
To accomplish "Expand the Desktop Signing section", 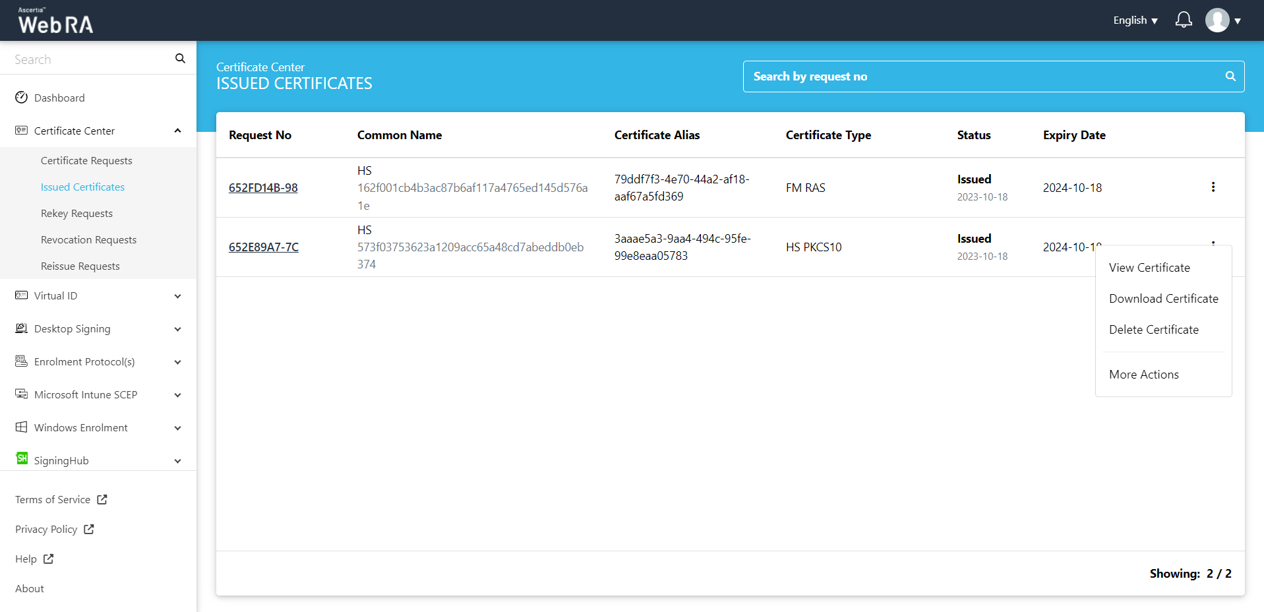I will [x=177, y=329].
